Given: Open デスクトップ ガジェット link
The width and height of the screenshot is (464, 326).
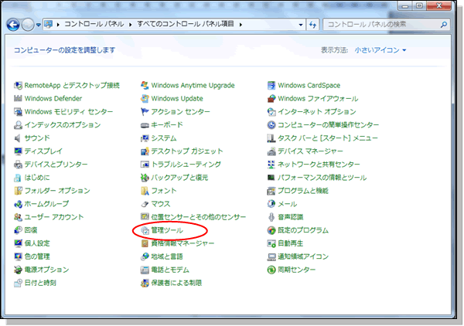Looking at the screenshot, I should pos(186,151).
